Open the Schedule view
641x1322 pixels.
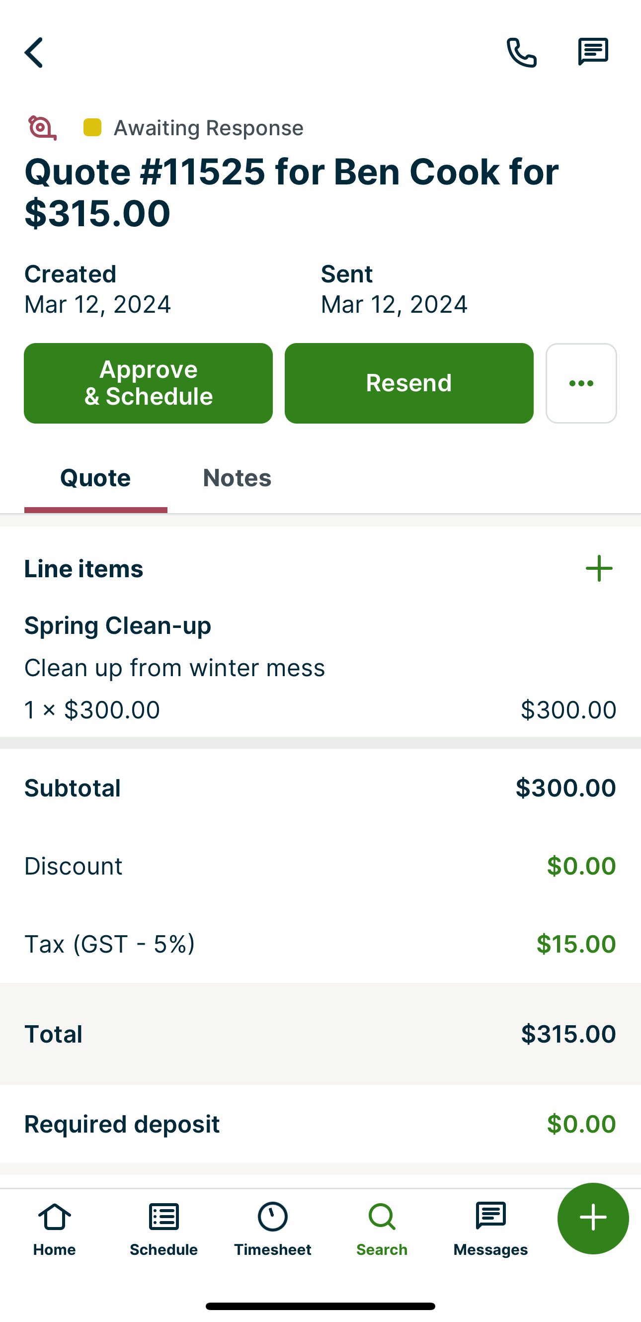point(163,1229)
